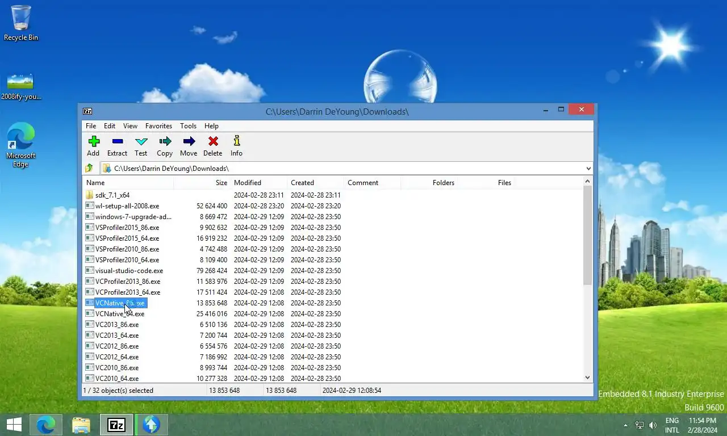Click the Delete toolbar icon
This screenshot has width=727, height=436.
pos(212,146)
